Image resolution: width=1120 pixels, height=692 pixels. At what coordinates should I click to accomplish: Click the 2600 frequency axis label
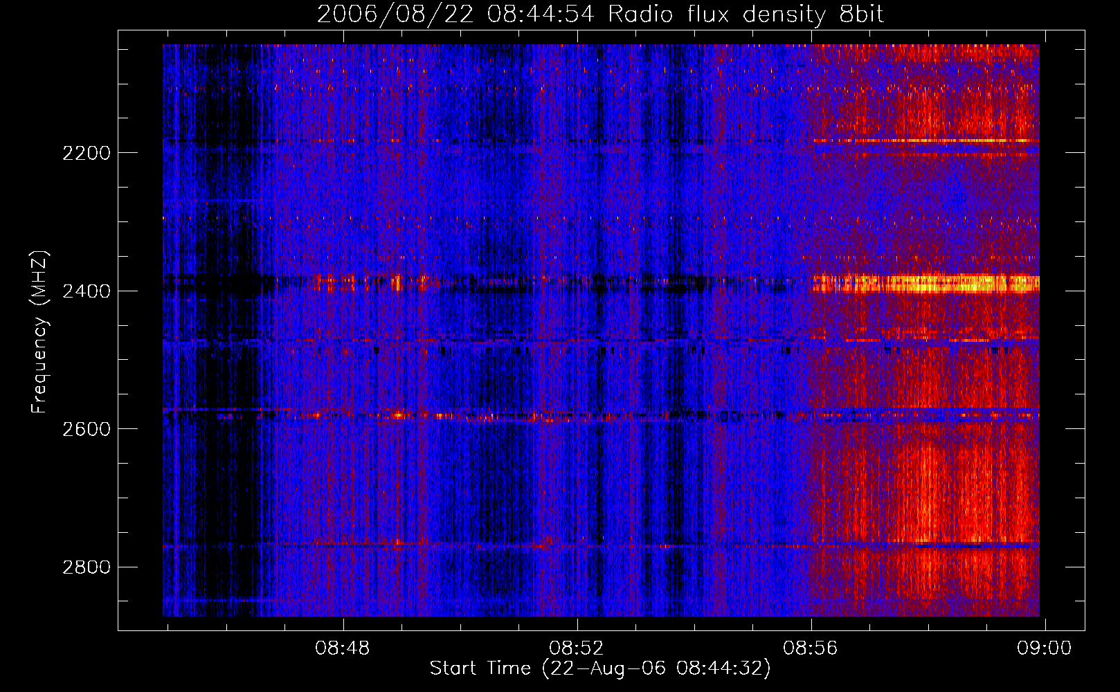[x=87, y=429]
